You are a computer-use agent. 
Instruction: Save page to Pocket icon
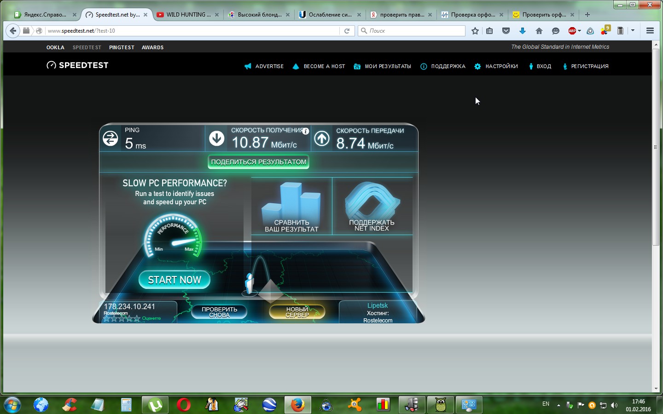pos(506,31)
